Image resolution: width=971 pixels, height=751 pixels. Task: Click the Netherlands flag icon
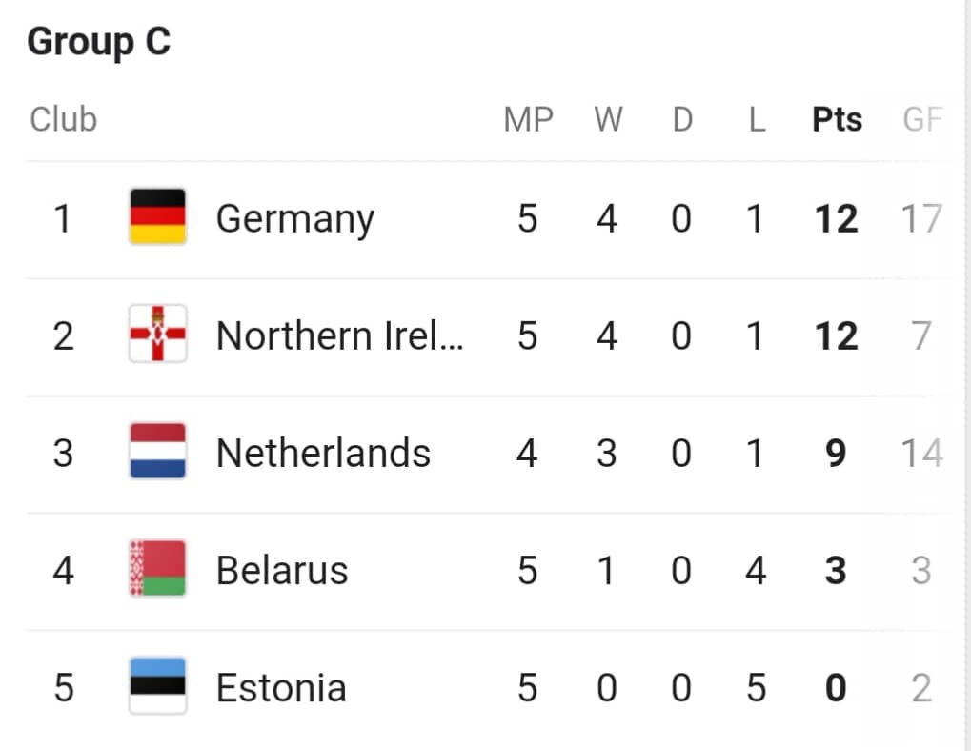[x=157, y=451]
